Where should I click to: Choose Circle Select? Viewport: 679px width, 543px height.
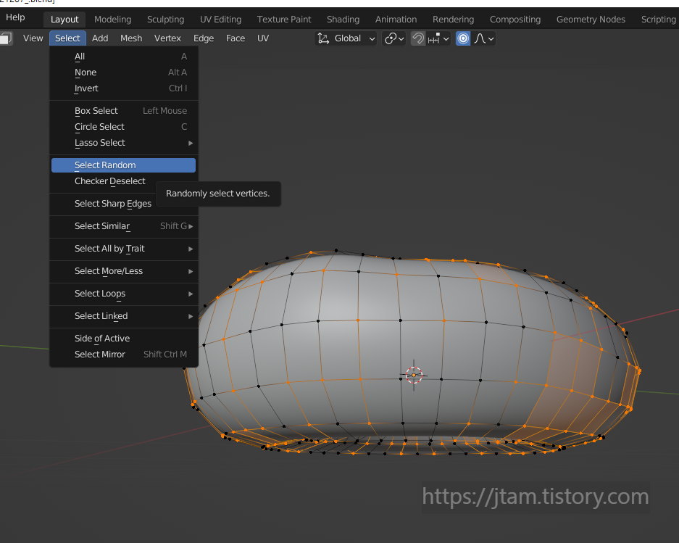124,127
